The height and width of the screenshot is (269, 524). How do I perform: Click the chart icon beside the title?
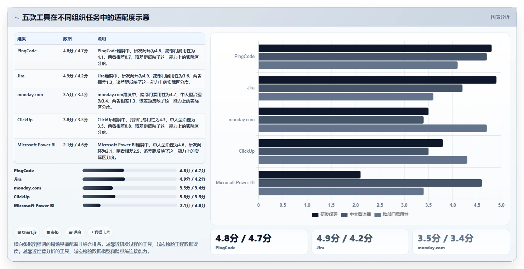(x=17, y=18)
